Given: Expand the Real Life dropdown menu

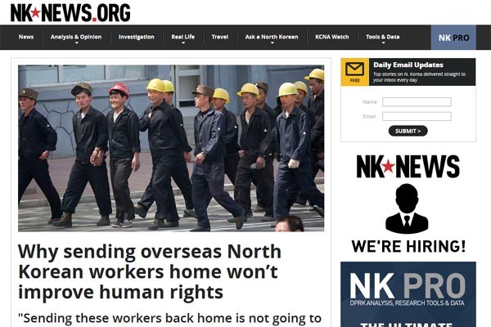Looking at the screenshot, I should click(x=182, y=38).
